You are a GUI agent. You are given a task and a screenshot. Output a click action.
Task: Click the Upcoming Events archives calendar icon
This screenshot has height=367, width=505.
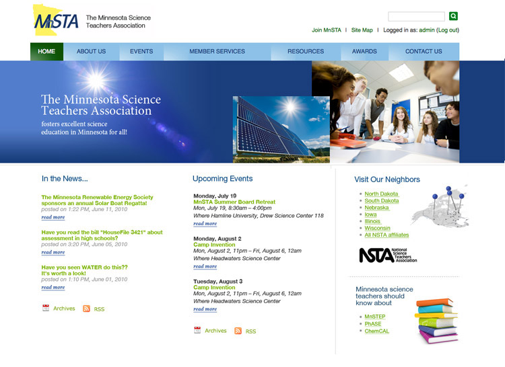197,330
